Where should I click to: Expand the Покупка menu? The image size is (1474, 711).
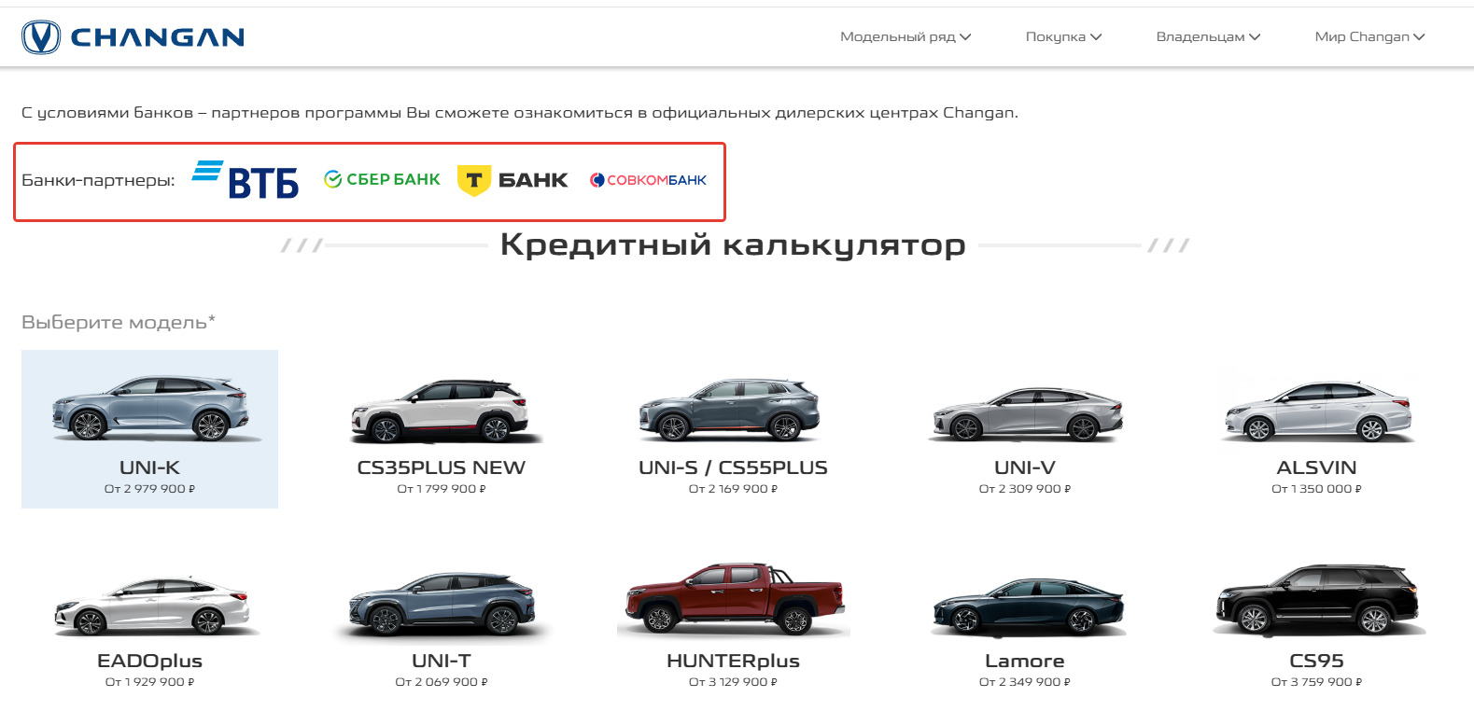tap(1063, 37)
